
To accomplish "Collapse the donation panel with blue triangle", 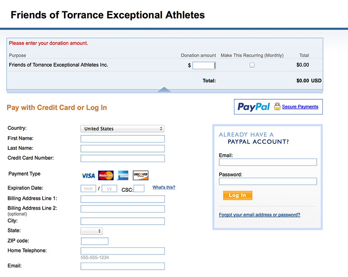I will (164, 90).
